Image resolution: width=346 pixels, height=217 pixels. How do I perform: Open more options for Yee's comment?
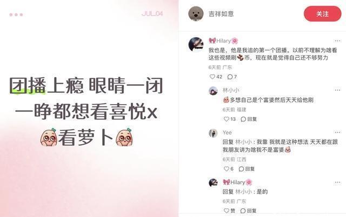pos(337,132)
